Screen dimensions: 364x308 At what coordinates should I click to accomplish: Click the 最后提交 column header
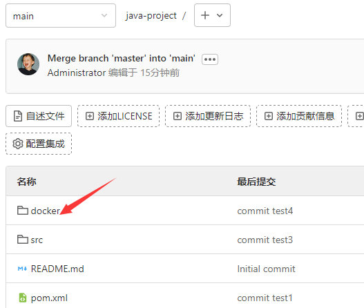pos(256,182)
